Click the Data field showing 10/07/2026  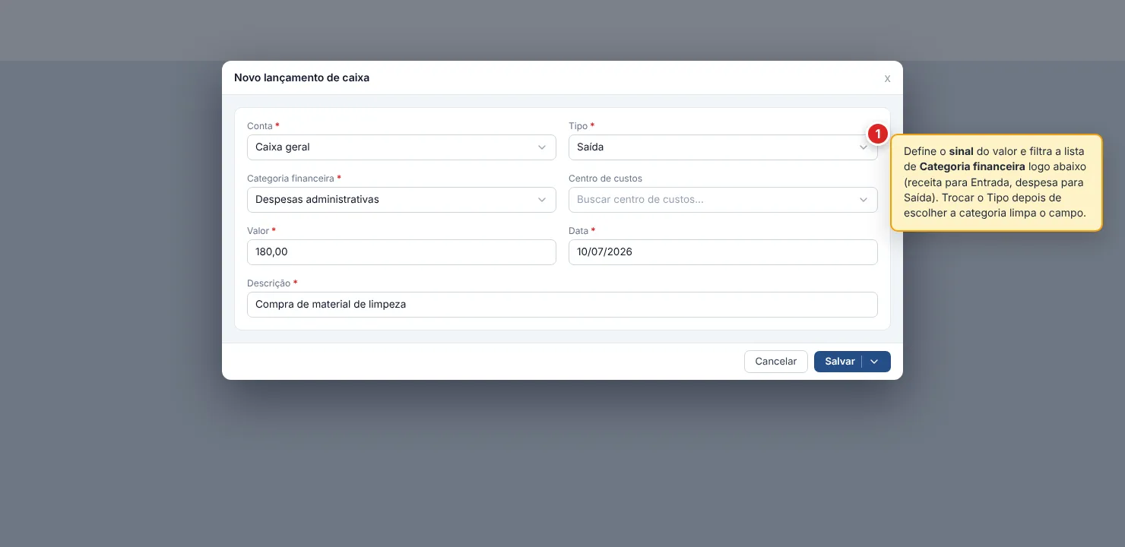point(723,252)
